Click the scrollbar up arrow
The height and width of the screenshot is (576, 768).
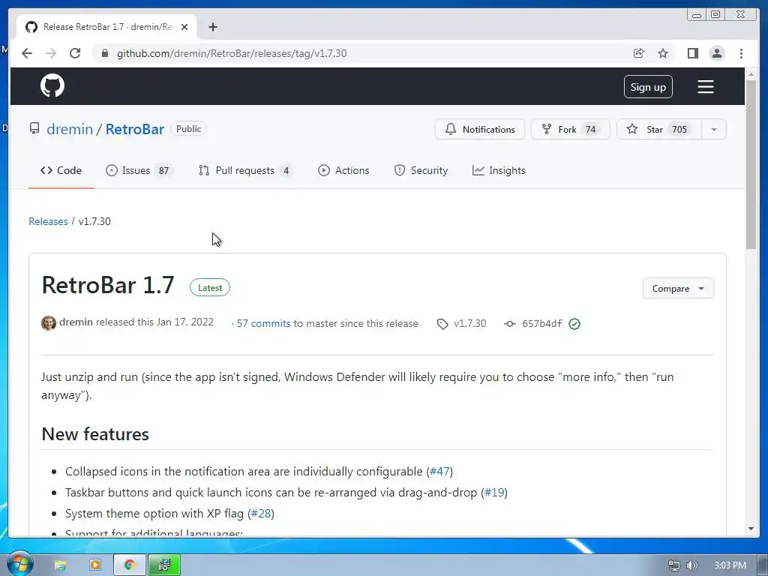[x=751, y=74]
